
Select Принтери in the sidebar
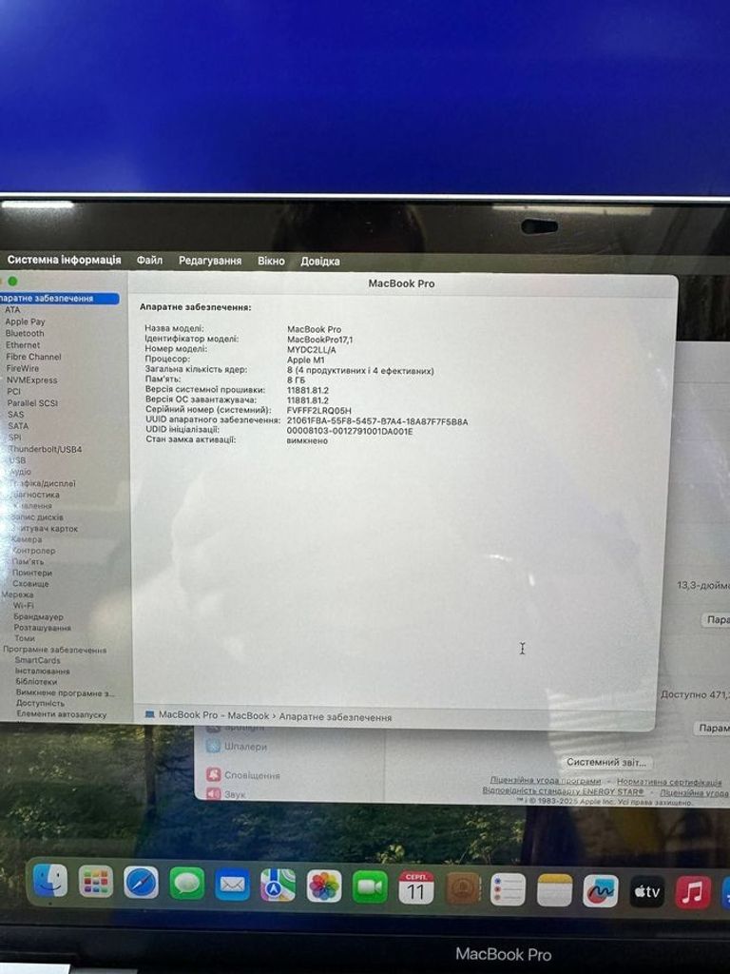[32, 573]
